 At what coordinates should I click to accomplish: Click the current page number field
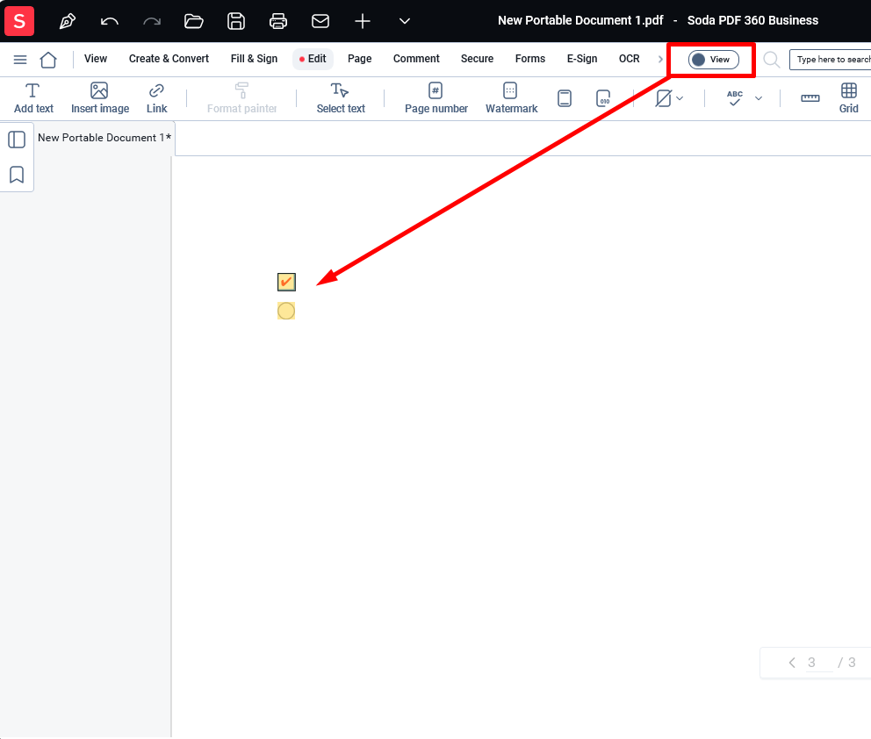click(819, 663)
